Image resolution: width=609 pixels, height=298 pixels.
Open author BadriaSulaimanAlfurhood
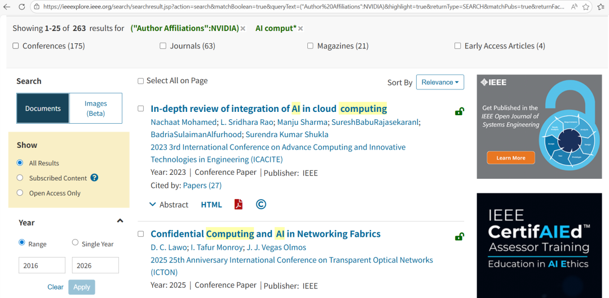tap(195, 134)
